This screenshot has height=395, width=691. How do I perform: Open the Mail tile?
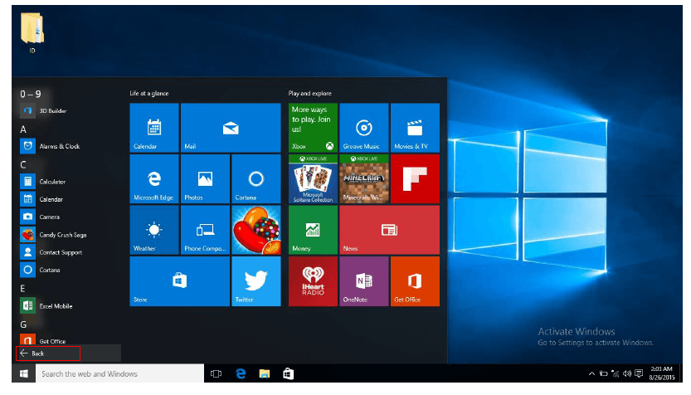coord(231,128)
